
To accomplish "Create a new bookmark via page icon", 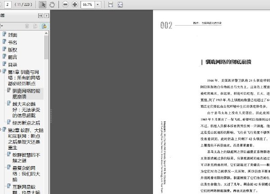I will [x=35, y=26].
